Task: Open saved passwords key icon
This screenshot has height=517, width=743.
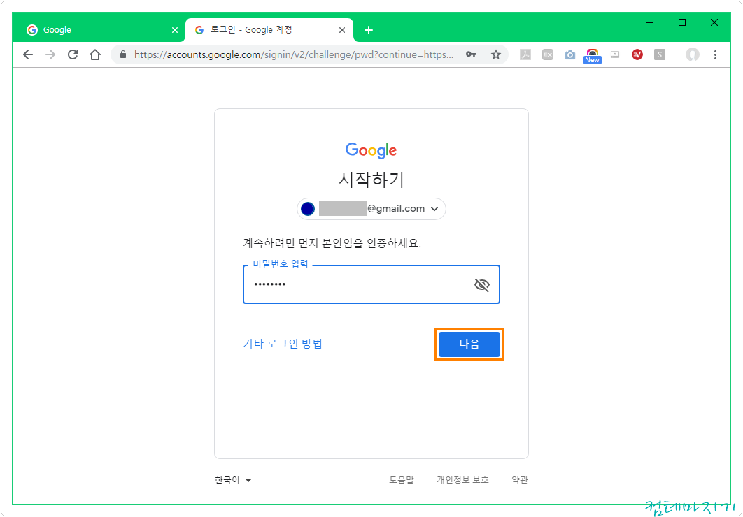Action: 471,55
